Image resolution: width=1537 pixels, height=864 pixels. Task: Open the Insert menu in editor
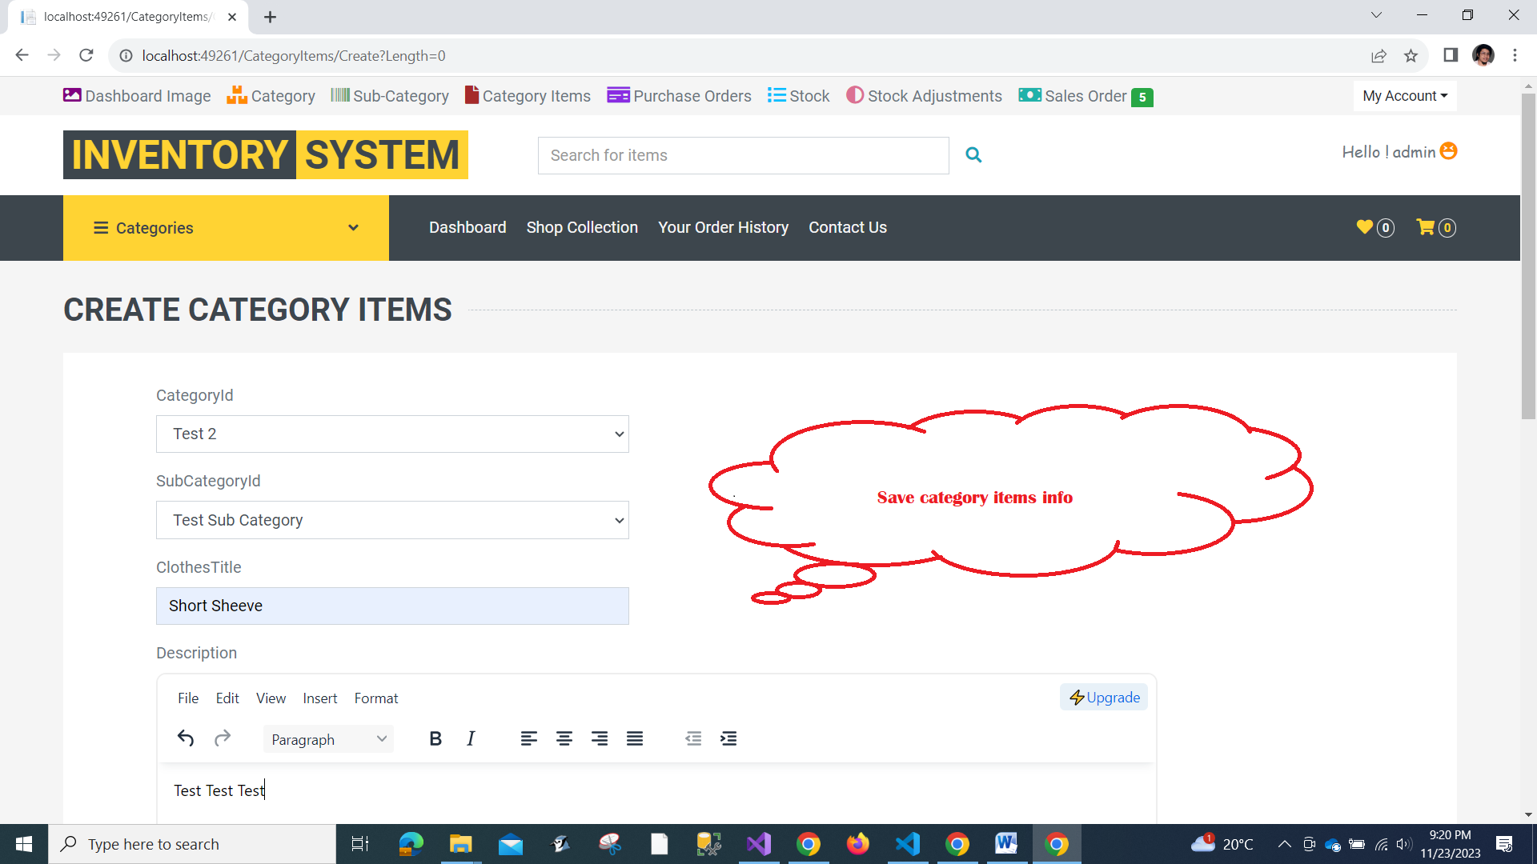click(319, 698)
